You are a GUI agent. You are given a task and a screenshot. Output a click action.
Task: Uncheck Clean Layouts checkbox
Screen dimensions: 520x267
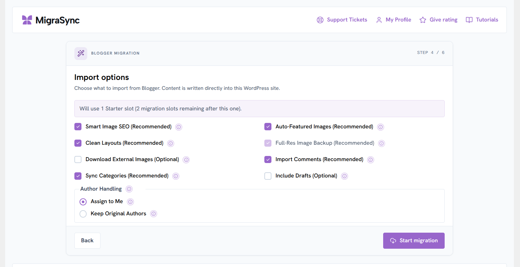pyautogui.click(x=78, y=143)
